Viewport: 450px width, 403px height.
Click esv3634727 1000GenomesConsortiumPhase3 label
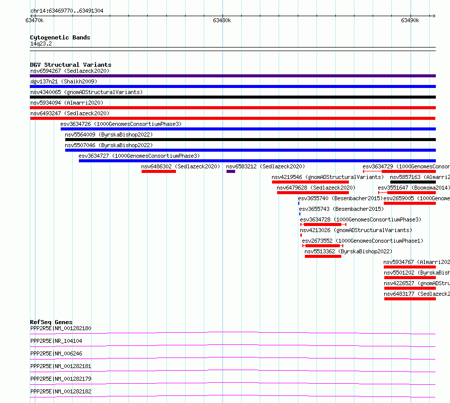coord(139,156)
